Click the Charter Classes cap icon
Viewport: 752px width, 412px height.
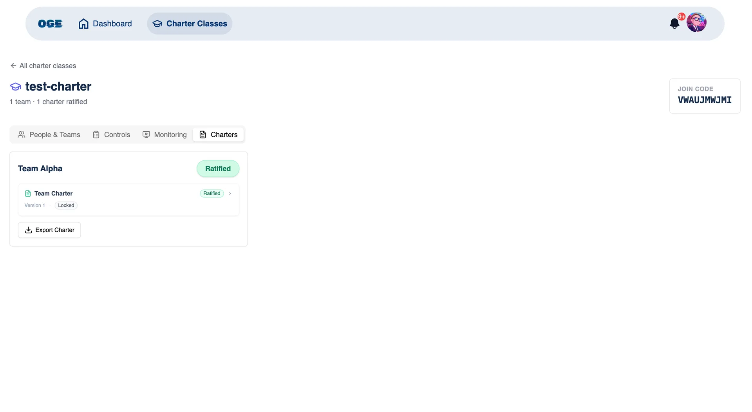(x=157, y=24)
